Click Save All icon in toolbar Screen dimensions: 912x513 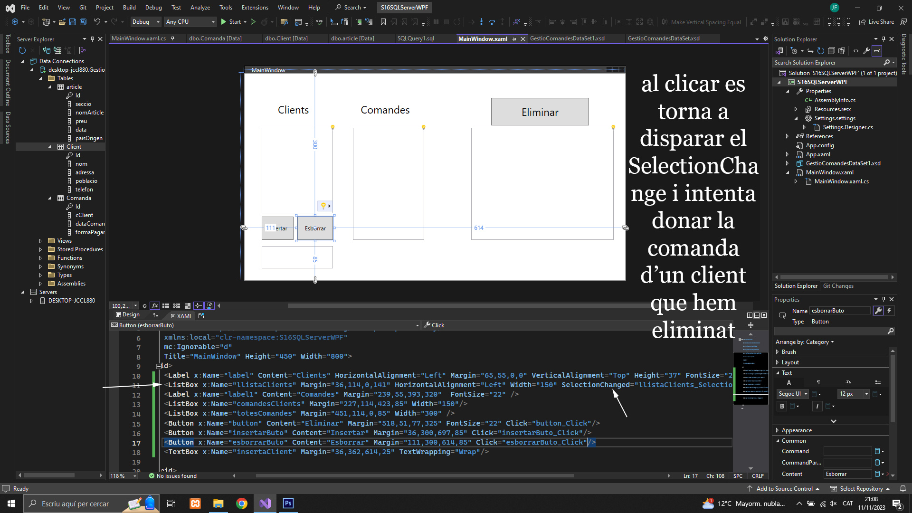83,22
